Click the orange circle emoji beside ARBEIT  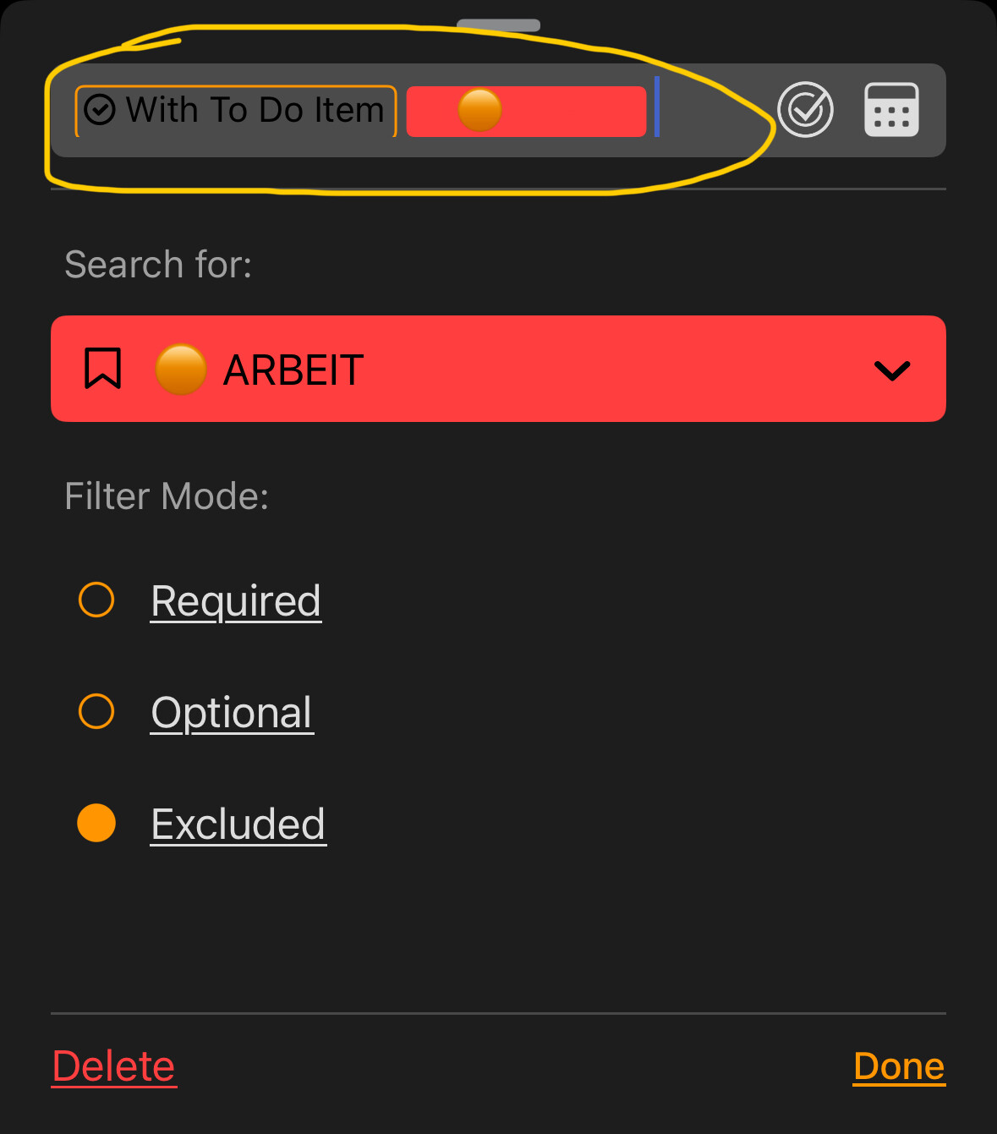pos(181,370)
